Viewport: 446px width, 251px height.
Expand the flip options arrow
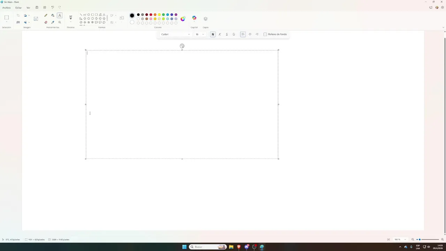(x=29, y=22)
